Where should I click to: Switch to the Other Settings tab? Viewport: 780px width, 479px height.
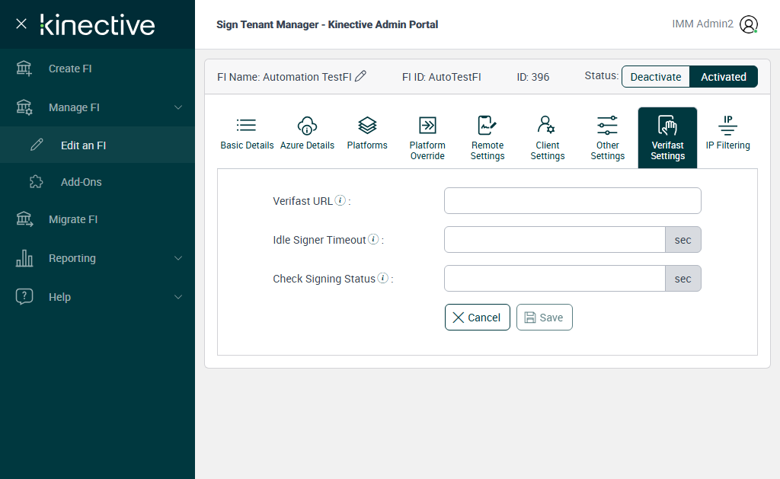(607, 138)
